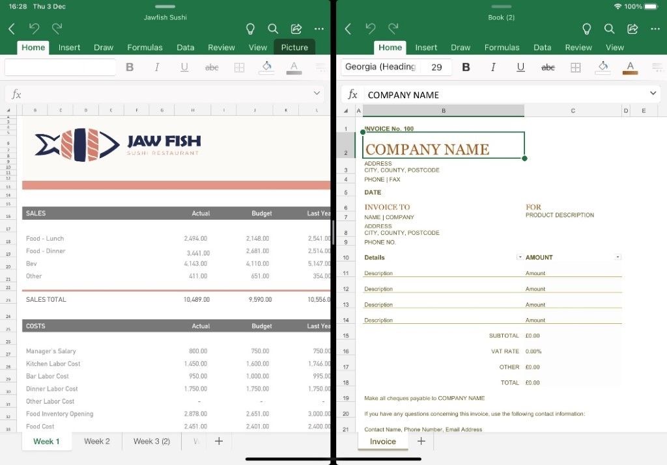Open the AMOUNT column filter dropdown

tap(617, 257)
